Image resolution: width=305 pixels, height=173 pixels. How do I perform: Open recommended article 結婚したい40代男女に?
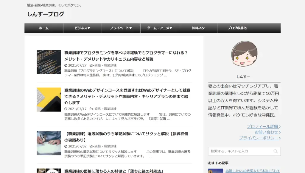[x=253, y=171]
